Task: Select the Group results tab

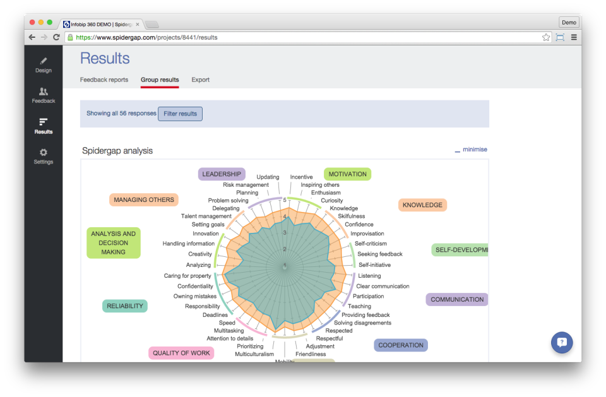Action: (x=160, y=80)
